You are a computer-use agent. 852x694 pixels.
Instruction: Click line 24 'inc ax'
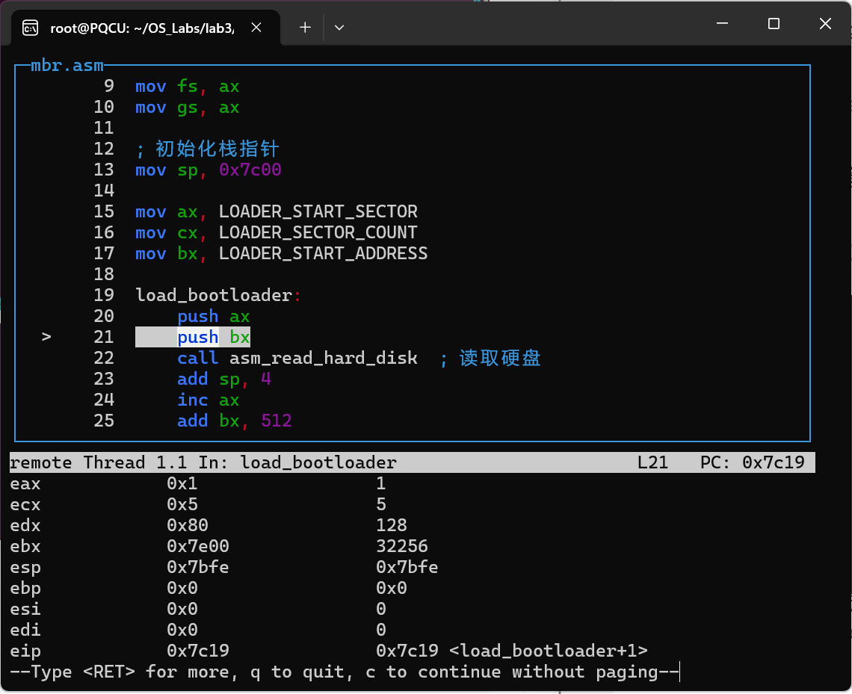click(208, 400)
